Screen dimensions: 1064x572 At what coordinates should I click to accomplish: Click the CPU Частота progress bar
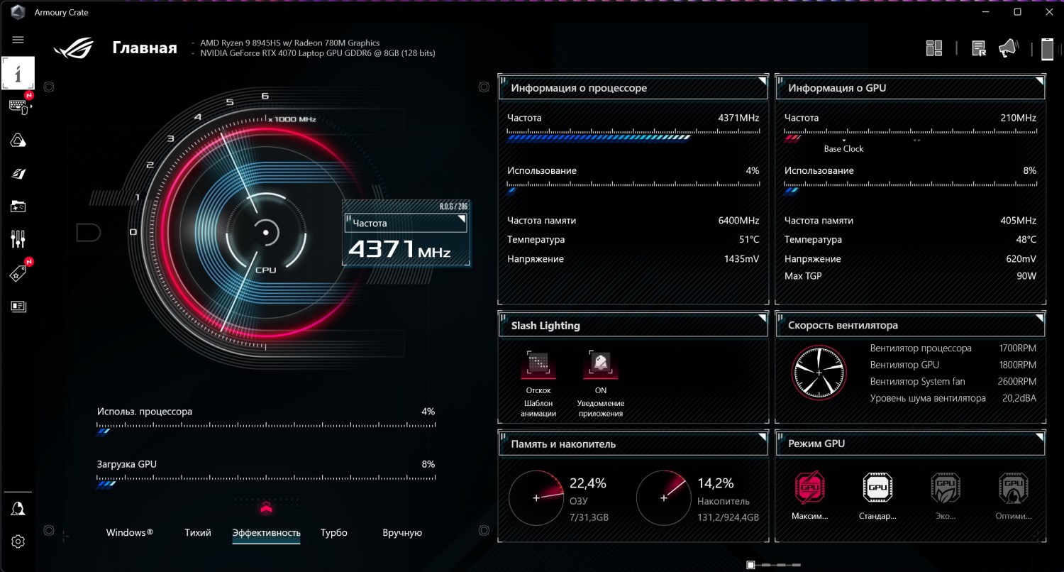[x=633, y=136]
